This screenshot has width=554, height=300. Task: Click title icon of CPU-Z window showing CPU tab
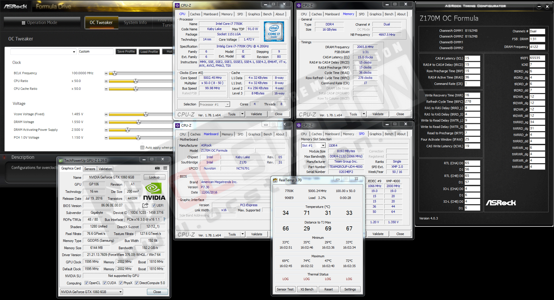pyautogui.click(x=177, y=5)
